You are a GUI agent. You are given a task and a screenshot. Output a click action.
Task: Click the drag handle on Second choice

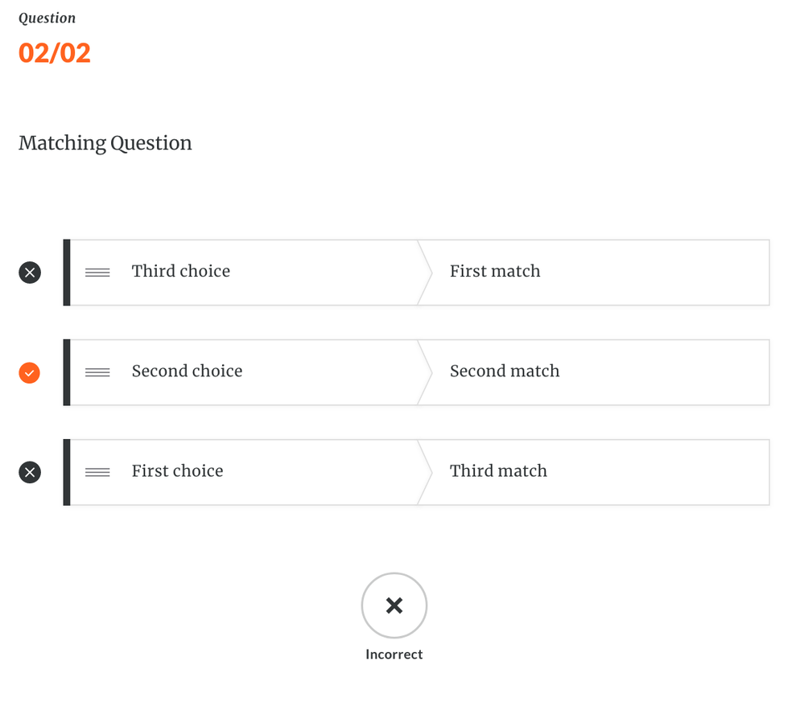pos(97,372)
